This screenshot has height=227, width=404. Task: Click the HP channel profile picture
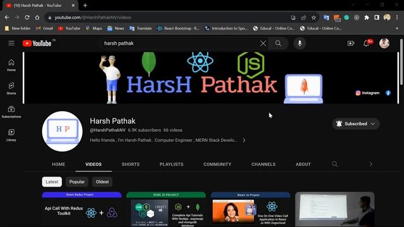click(62, 131)
